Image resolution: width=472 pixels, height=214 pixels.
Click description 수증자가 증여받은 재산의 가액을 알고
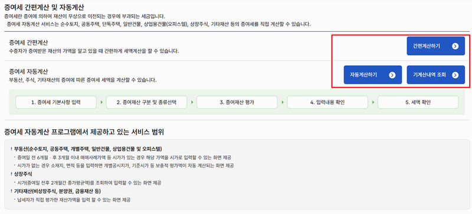click(x=94, y=51)
